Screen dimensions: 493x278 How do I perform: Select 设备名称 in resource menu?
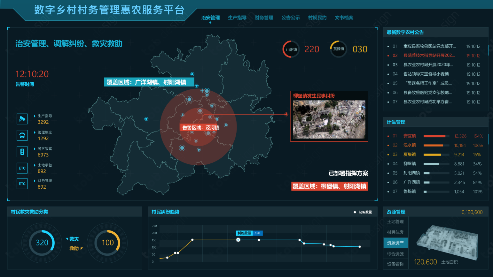[x=395, y=264]
